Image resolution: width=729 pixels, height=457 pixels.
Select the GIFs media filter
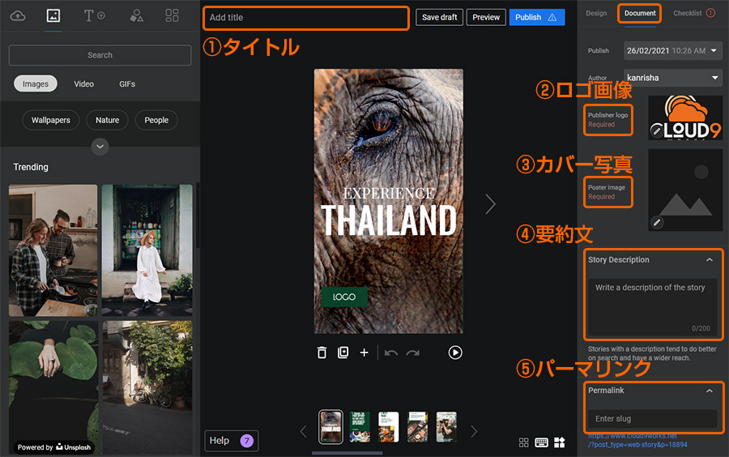click(127, 84)
